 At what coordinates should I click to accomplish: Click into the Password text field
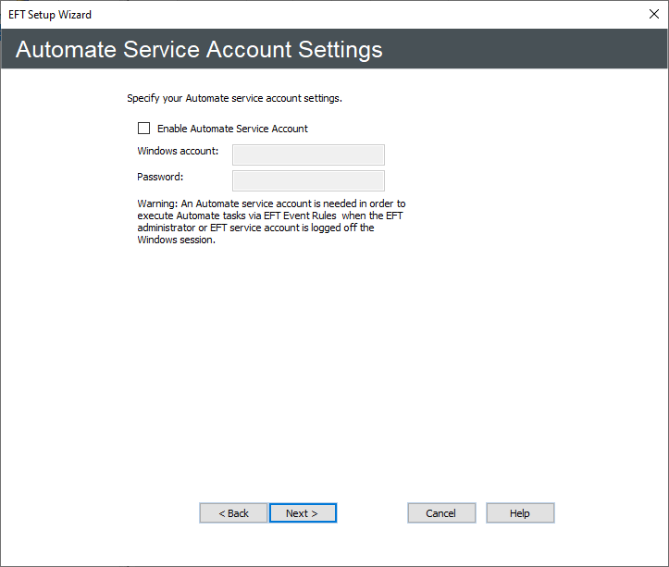[x=308, y=180]
